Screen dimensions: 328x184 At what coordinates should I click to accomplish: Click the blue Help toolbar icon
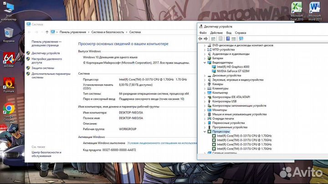coord(228,39)
